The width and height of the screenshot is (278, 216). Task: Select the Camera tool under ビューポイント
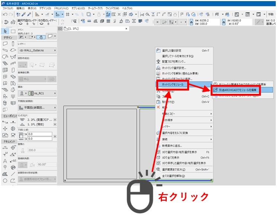(x=13, y=135)
